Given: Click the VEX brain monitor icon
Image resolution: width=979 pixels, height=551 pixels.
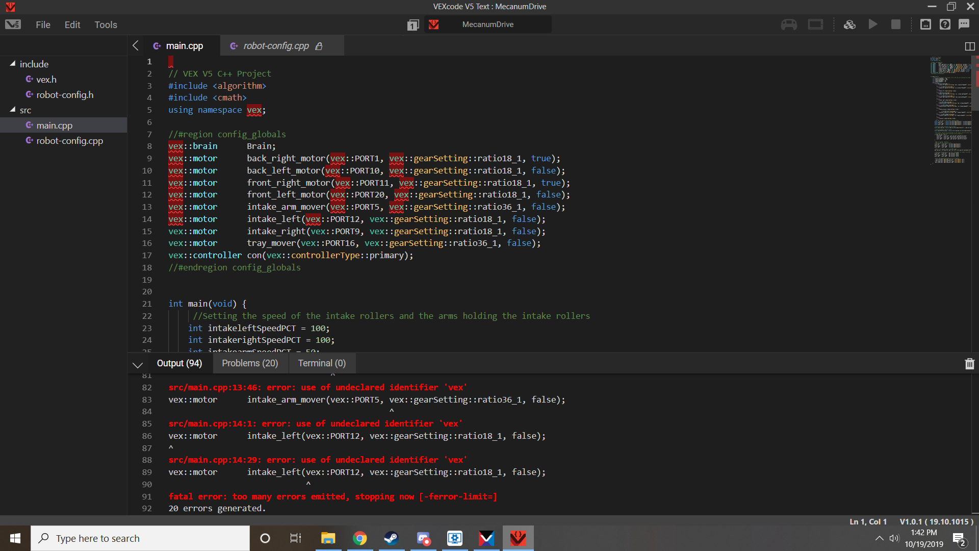Looking at the screenshot, I should coord(816,25).
